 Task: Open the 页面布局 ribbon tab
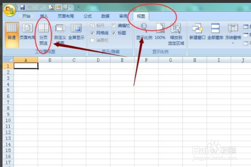coord(66,16)
